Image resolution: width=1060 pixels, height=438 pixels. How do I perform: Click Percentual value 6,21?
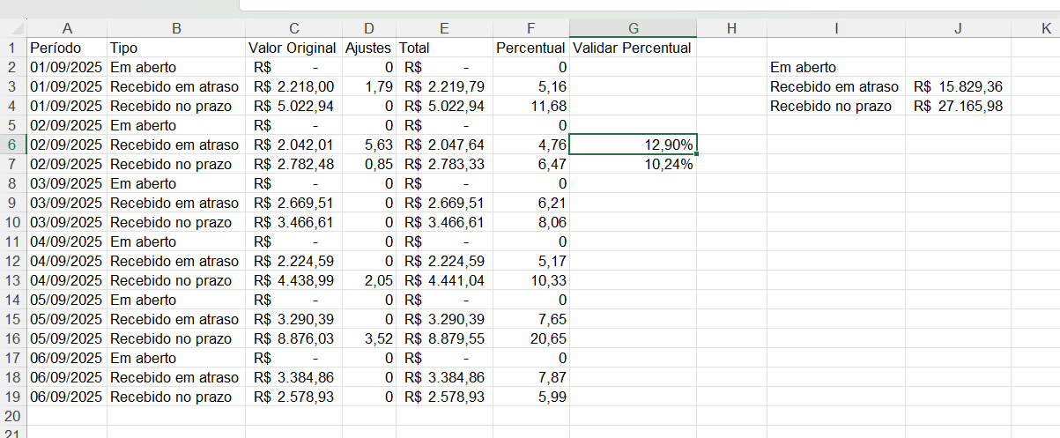[531, 203]
